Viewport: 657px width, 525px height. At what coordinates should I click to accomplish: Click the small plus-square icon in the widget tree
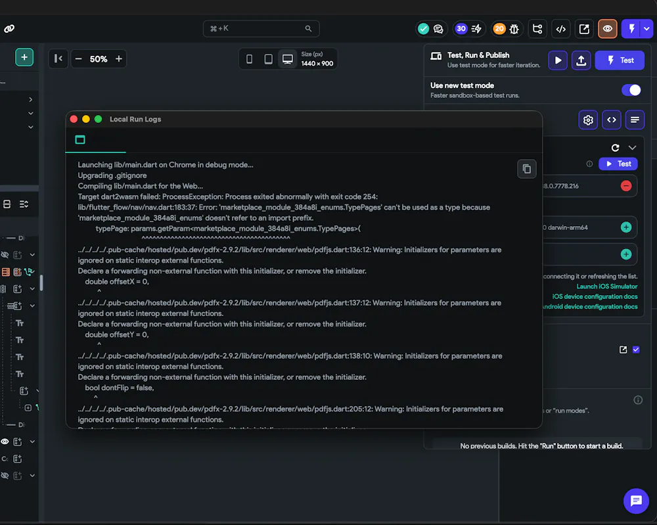28,408
